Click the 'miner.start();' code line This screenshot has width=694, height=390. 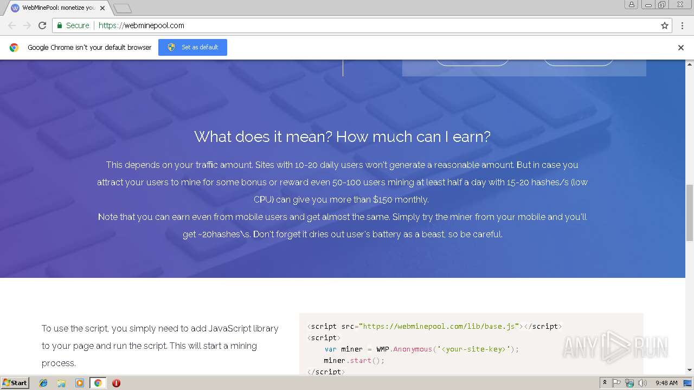pos(354,360)
